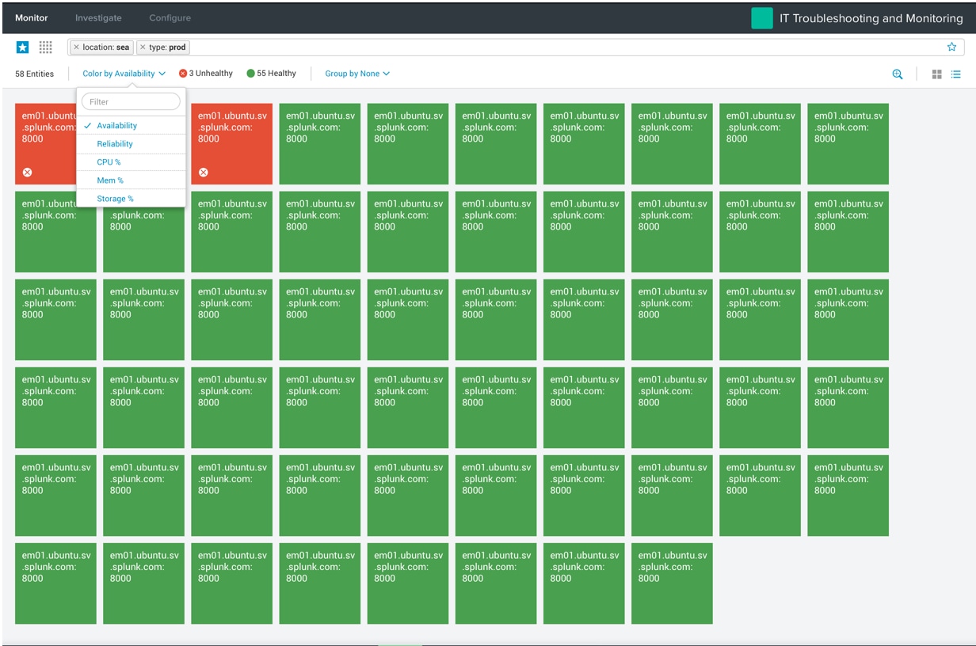Click the magnifier zoom icon
Screen dimensions: 976x646
point(898,74)
